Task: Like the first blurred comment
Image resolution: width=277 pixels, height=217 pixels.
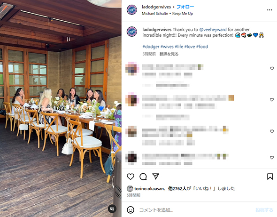Action: point(272,68)
